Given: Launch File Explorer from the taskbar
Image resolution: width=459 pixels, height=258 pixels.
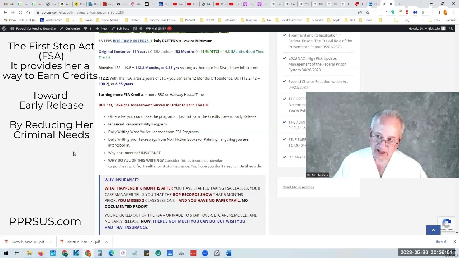Looking at the screenshot, I should [29, 253].
